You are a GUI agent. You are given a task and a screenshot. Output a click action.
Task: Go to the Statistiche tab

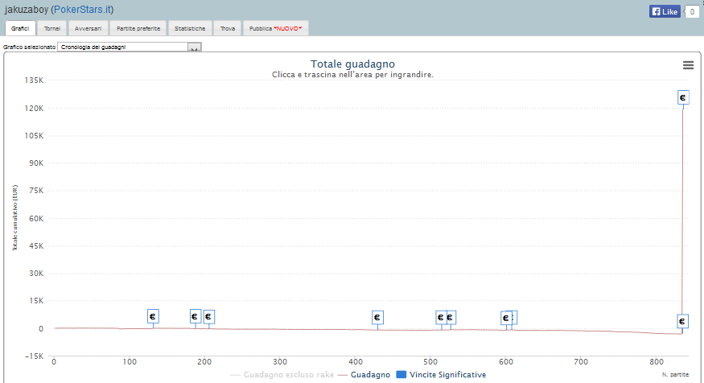pos(191,28)
